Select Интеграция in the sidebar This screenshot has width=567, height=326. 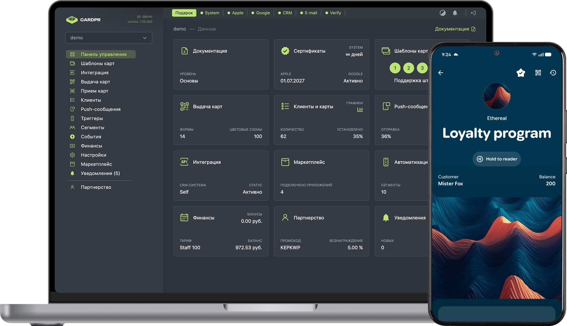pyautogui.click(x=94, y=73)
